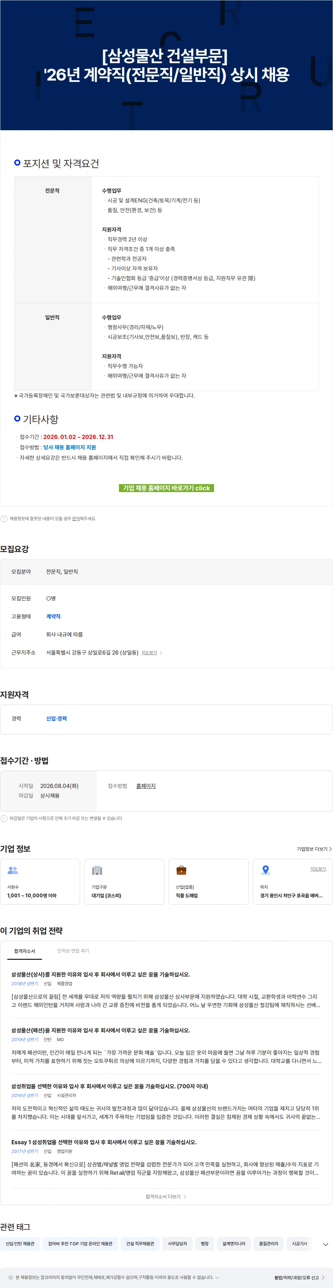
Task: Click the 신입·경력 experience text
Action: (57, 718)
